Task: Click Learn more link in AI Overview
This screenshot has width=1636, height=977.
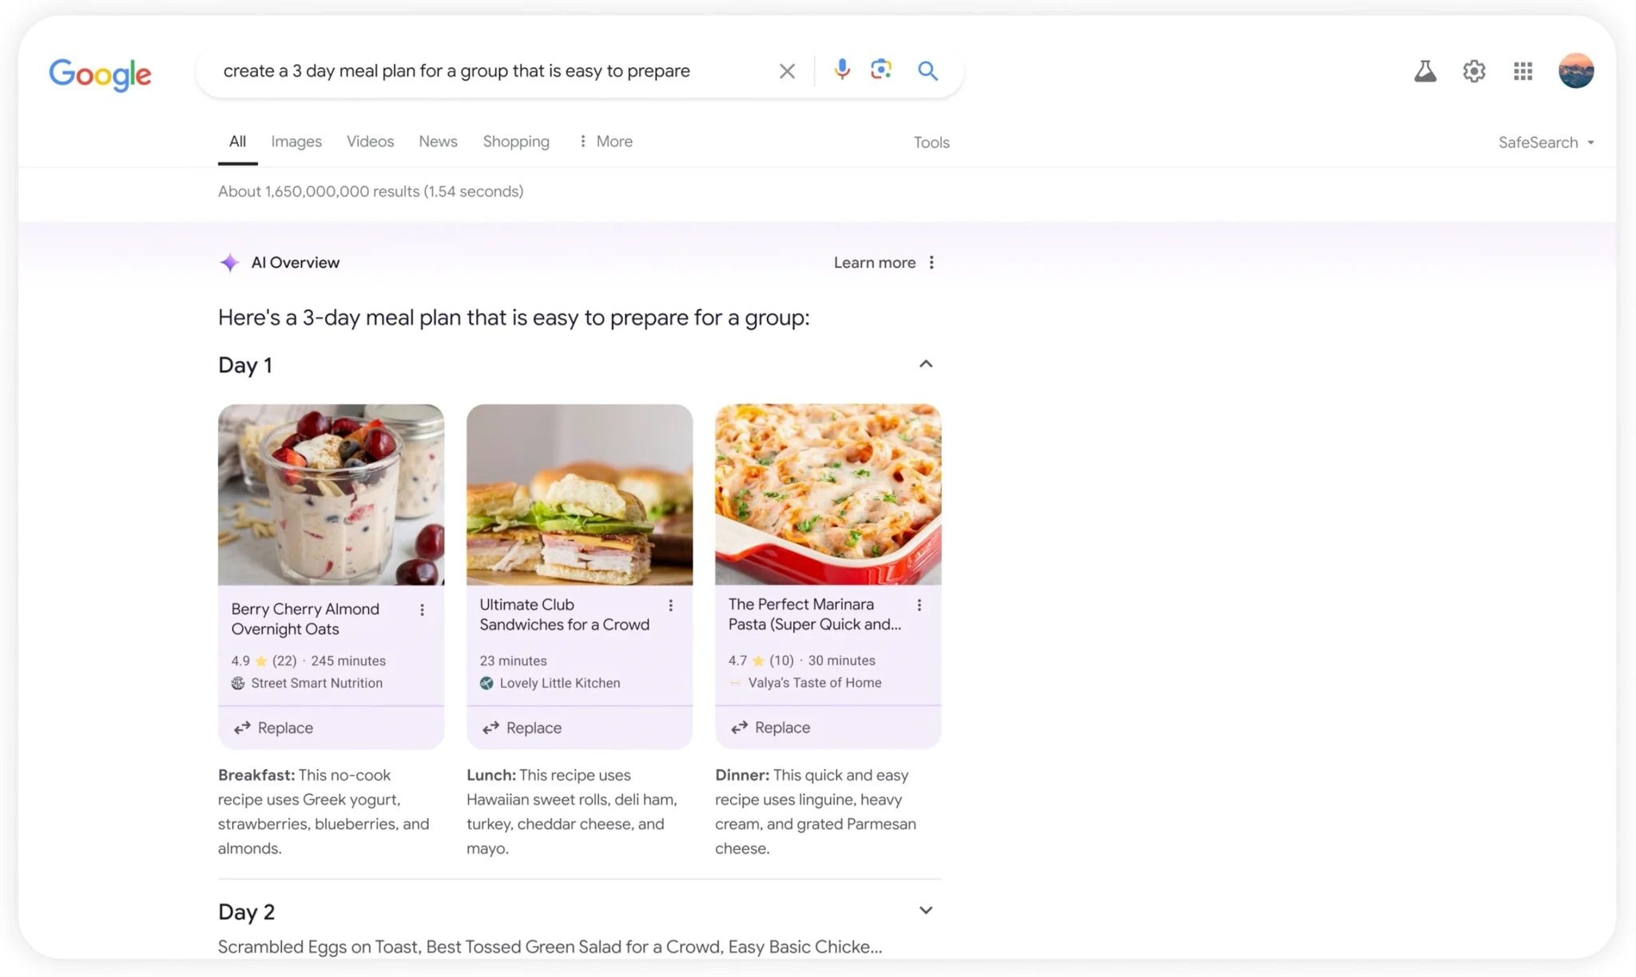Action: tap(872, 262)
